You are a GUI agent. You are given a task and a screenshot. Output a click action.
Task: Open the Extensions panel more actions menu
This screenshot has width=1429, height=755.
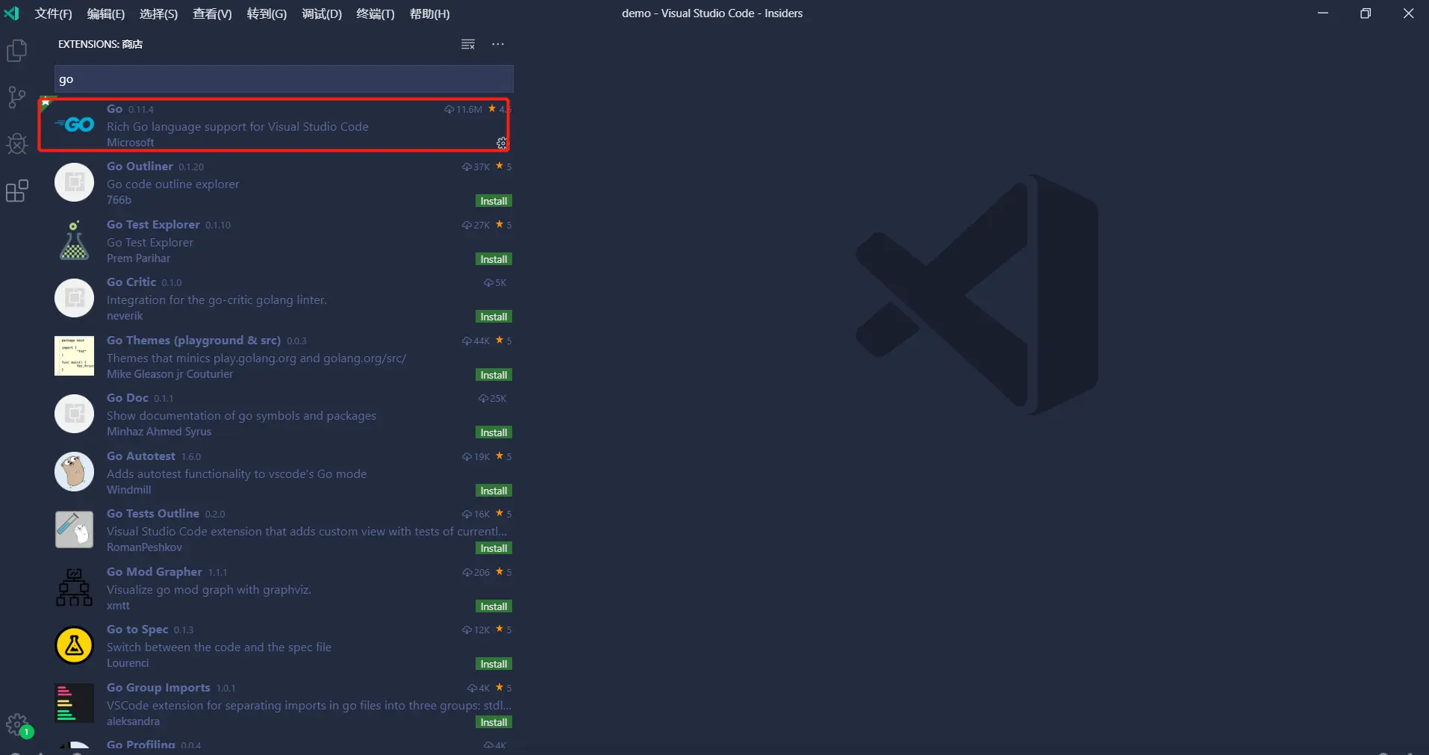tap(498, 44)
